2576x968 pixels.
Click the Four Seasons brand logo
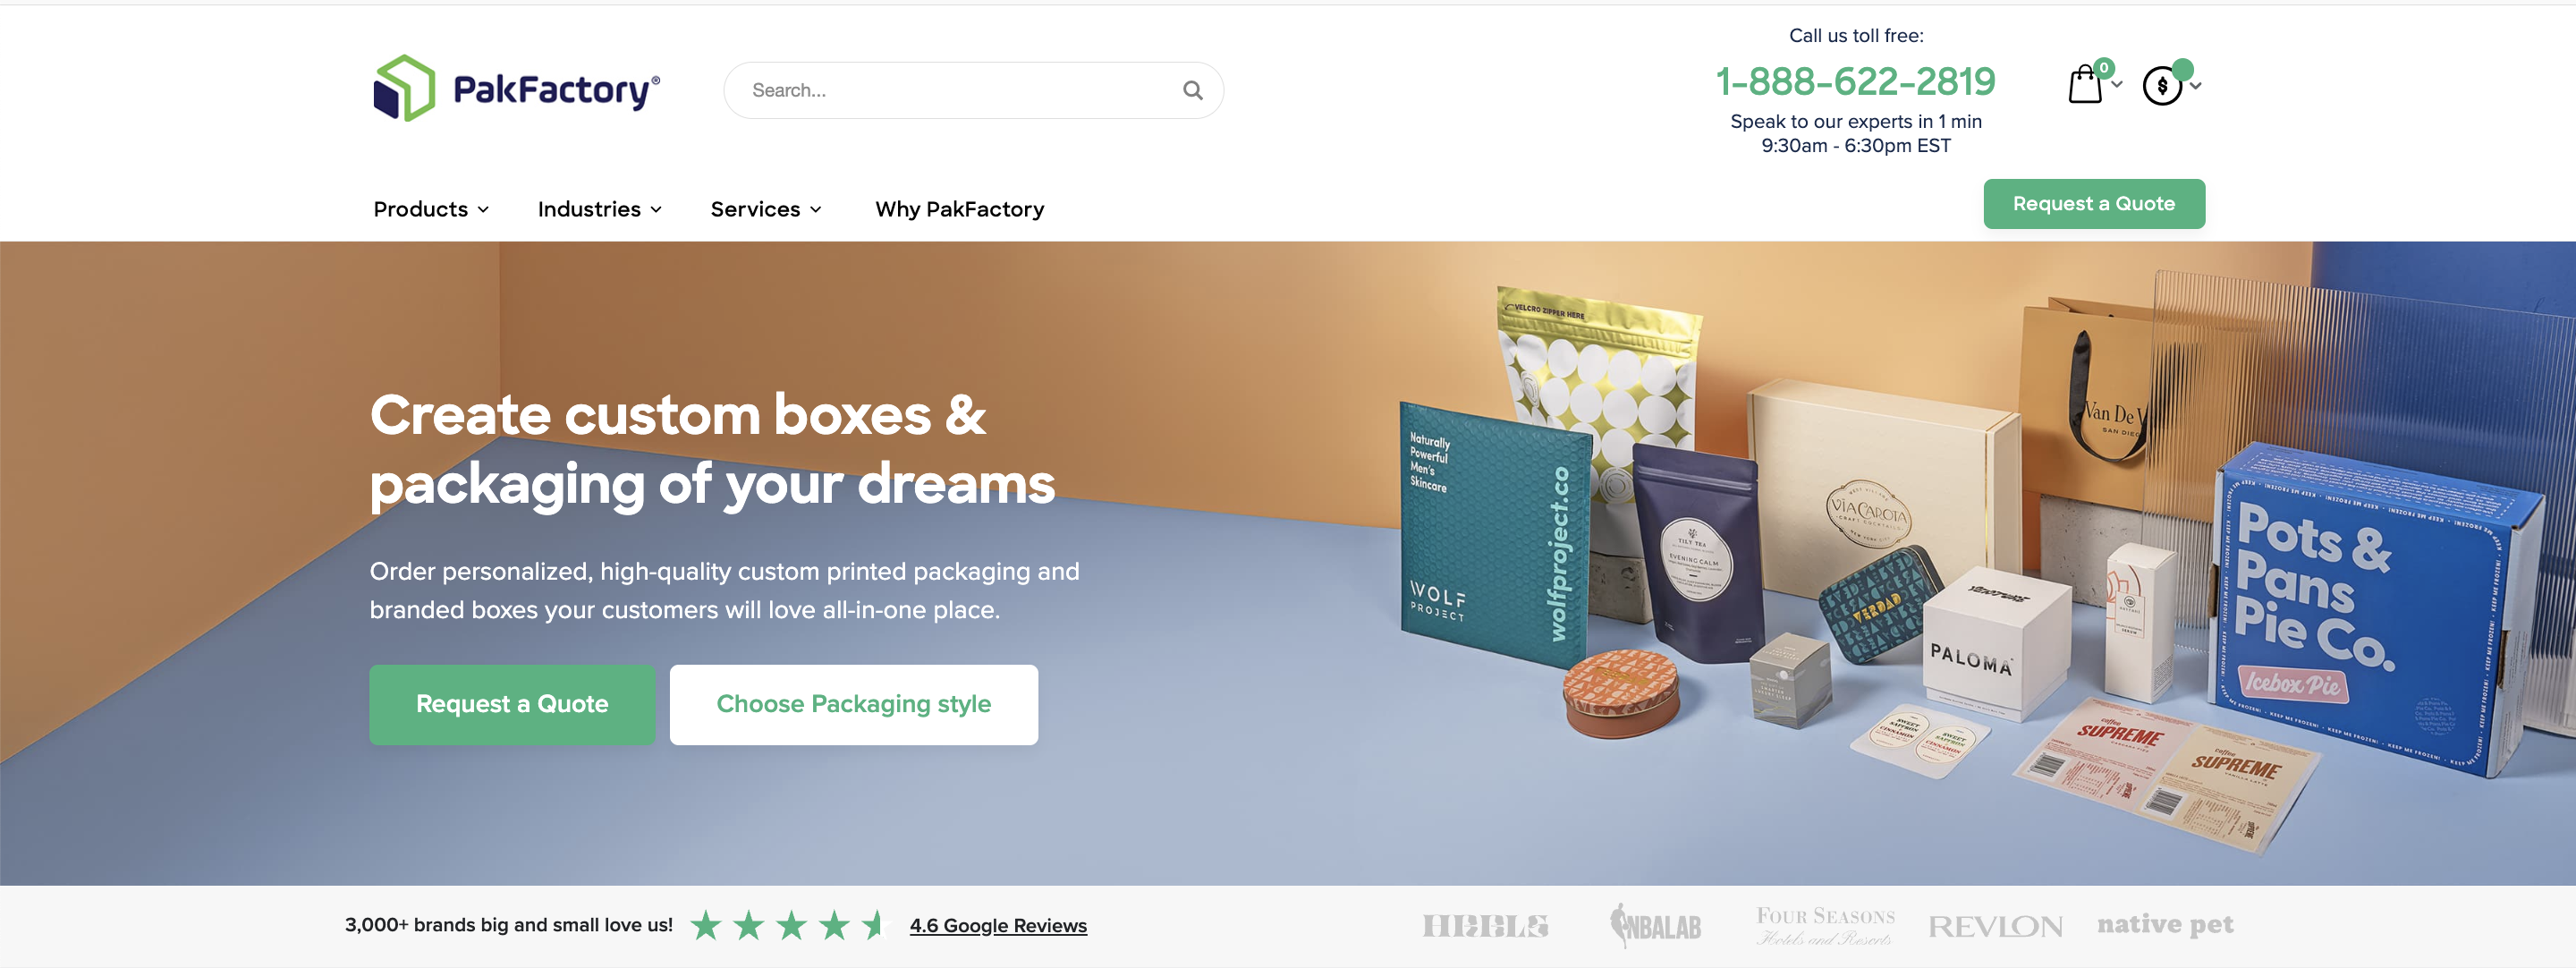pos(1825,925)
